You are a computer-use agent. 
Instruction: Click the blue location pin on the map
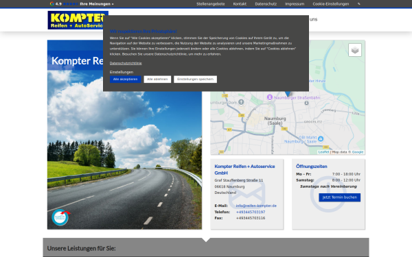click(288, 93)
